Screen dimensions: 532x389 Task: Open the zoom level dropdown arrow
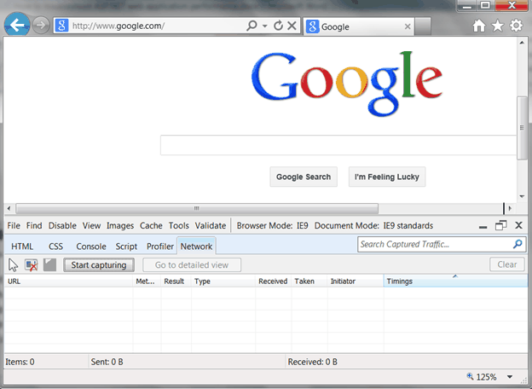point(510,377)
